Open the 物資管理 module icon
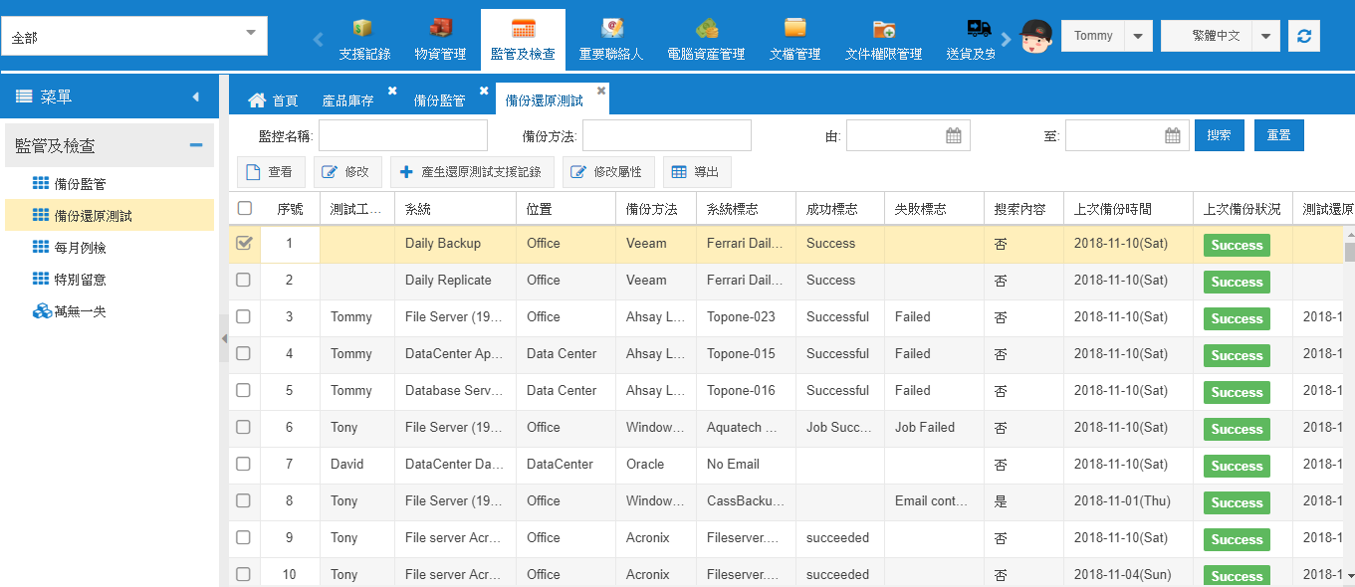1355x587 pixels. [x=440, y=29]
